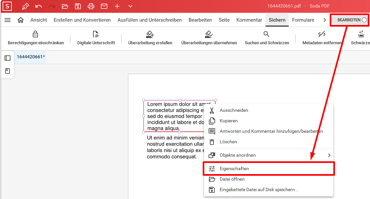This screenshot has width=370, height=199.
Task: Open Suchen und Schwärzen tool
Action: (x=267, y=38)
